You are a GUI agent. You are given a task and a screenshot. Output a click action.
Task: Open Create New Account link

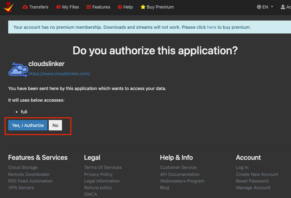pyautogui.click(x=257, y=174)
